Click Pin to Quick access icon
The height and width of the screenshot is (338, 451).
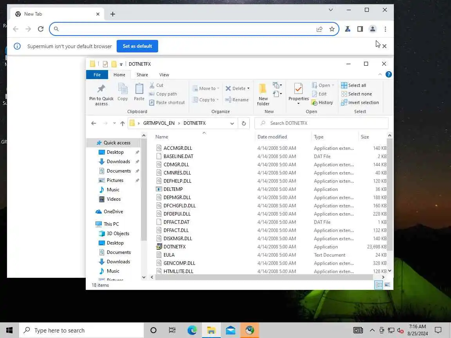101,89
